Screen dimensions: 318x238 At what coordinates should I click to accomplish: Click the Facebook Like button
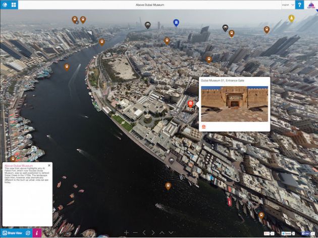point(305,233)
